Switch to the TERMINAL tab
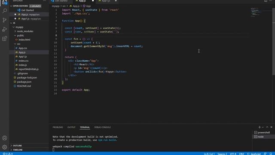275x155 pixels. coord(85,127)
